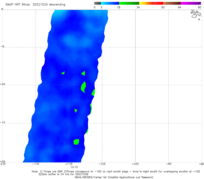The height and width of the screenshot is (179, 204).
Task: Click the color bar label '18'
Action: [x=119, y=7]
